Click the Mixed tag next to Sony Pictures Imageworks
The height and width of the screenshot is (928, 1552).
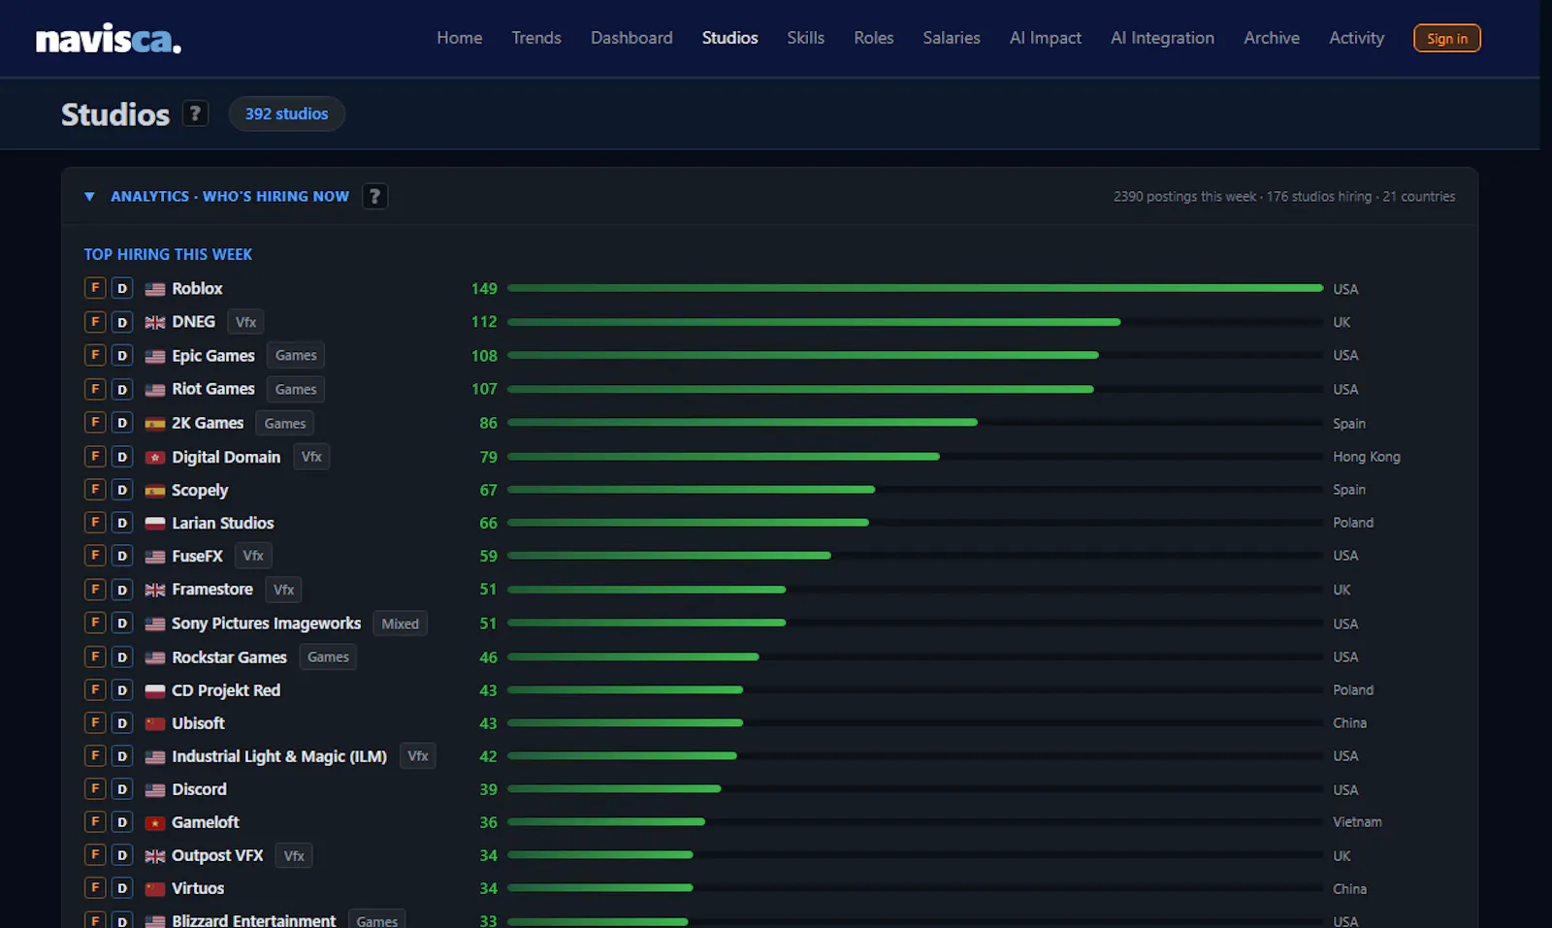pyautogui.click(x=400, y=624)
